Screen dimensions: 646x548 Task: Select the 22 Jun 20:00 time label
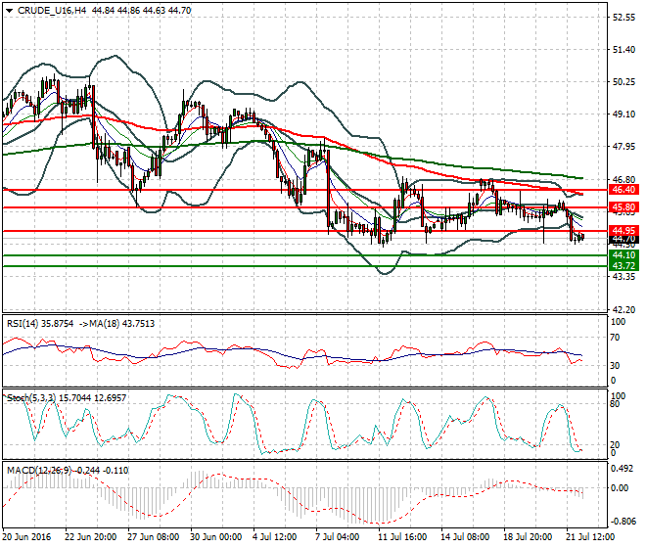[x=91, y=537]
